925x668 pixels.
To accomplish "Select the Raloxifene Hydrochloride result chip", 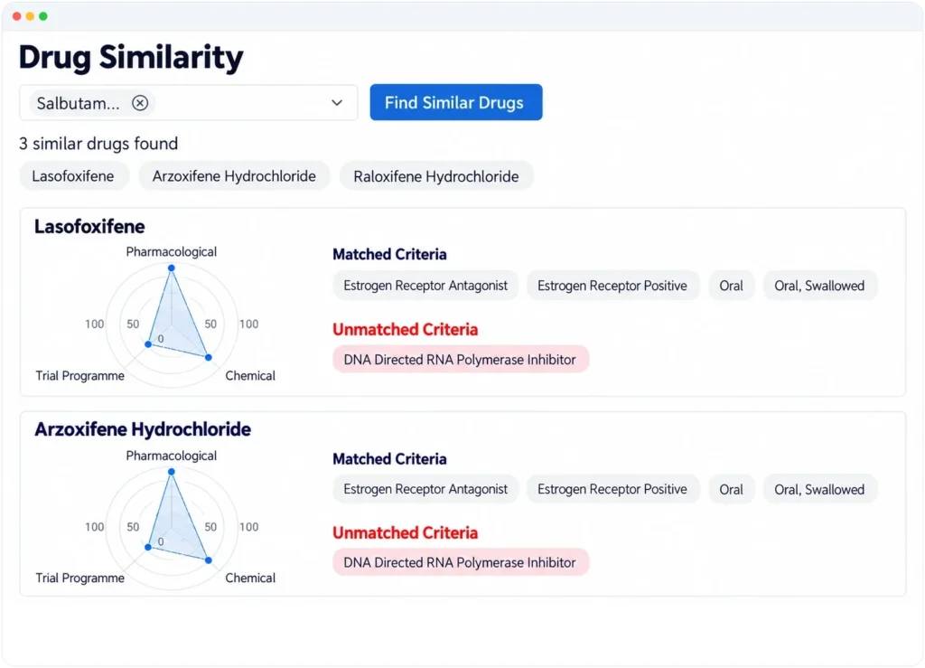I will (x=436, y=176).
